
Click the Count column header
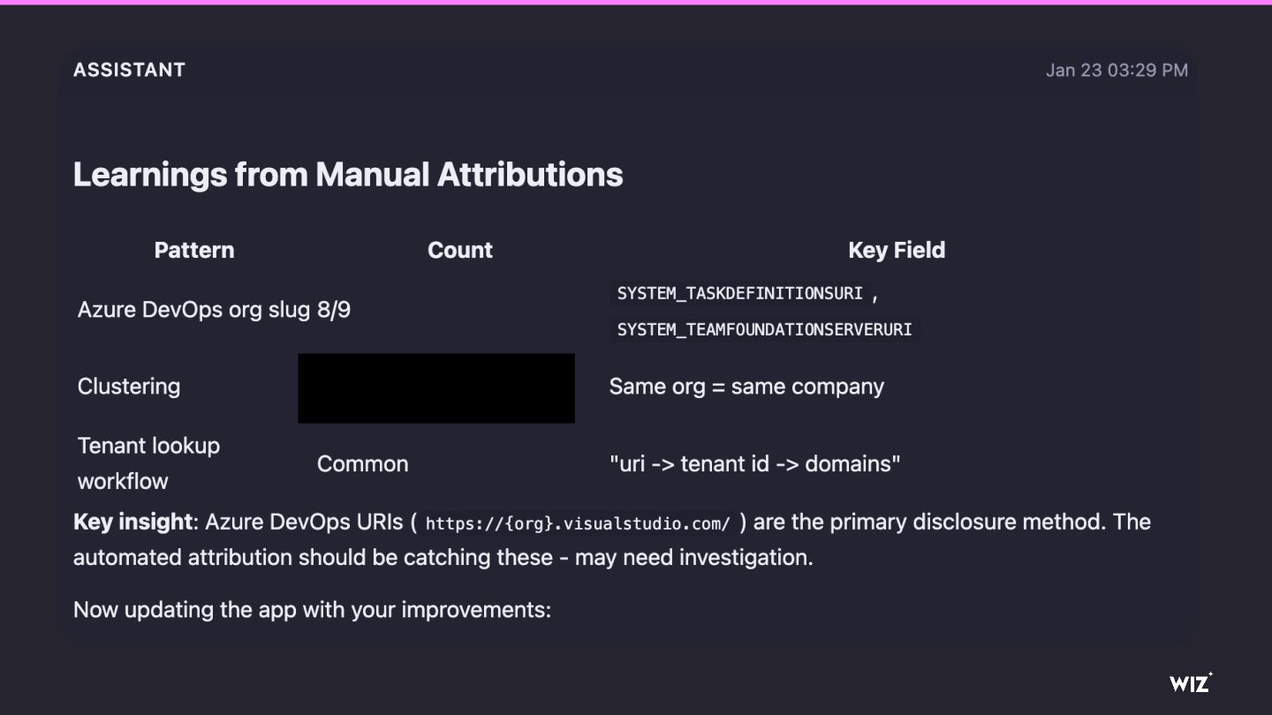pos(459,251)
